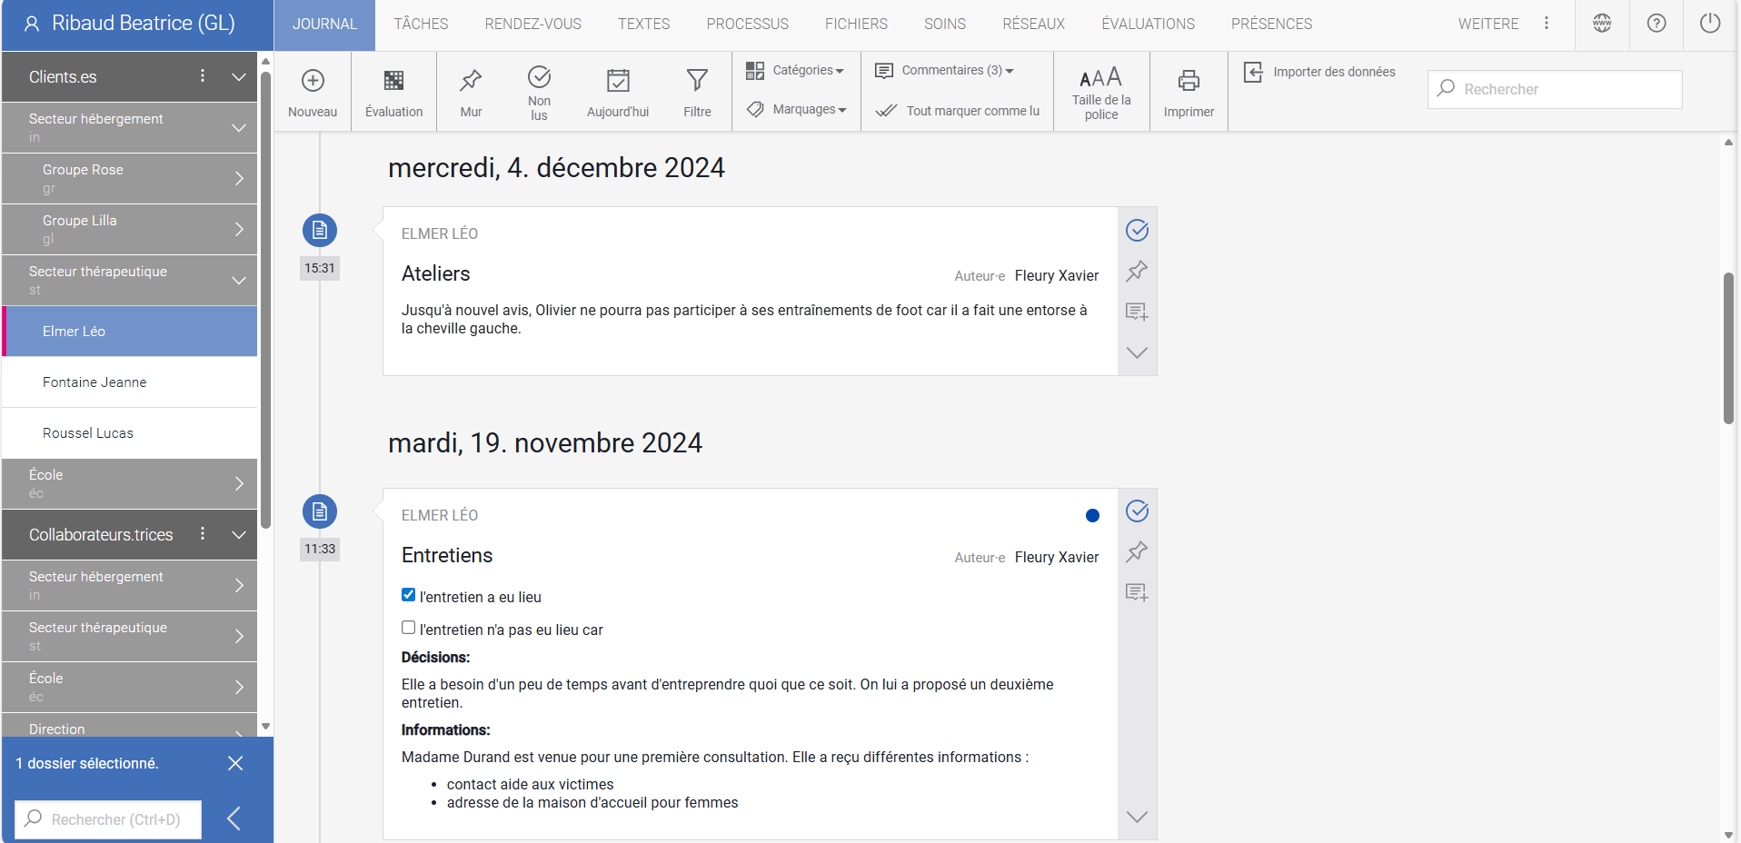Image resolution: width=1741 pixels, height=843 pixels.
Task: Create a new entry with the Nouveau icon
Action: coord(313,90)
